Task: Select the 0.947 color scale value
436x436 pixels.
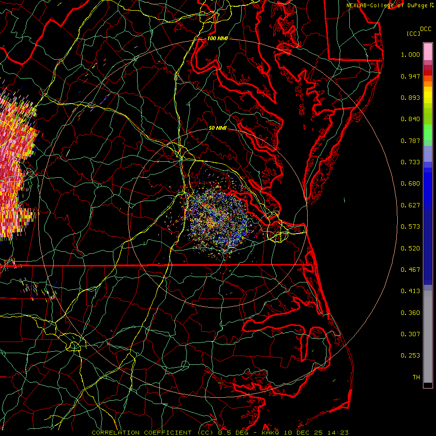Action: [410, 76]
